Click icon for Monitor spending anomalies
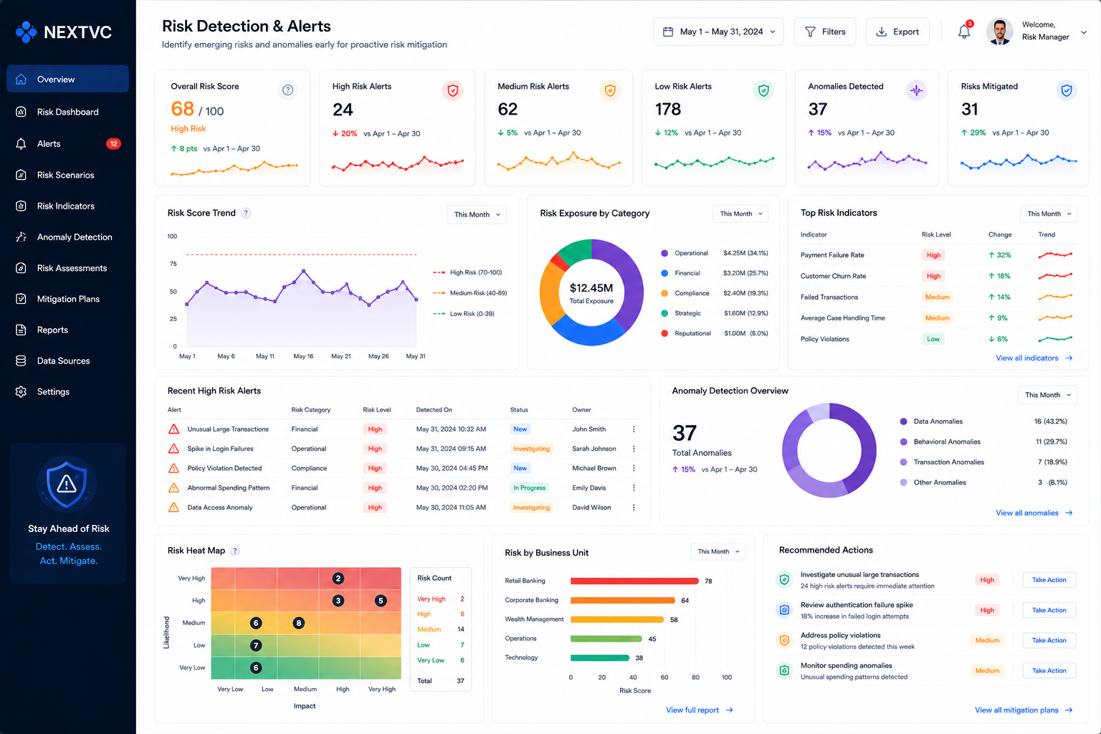Image resolution: width=1101 pixels, height=734 pixels. [x=784, y=670]
